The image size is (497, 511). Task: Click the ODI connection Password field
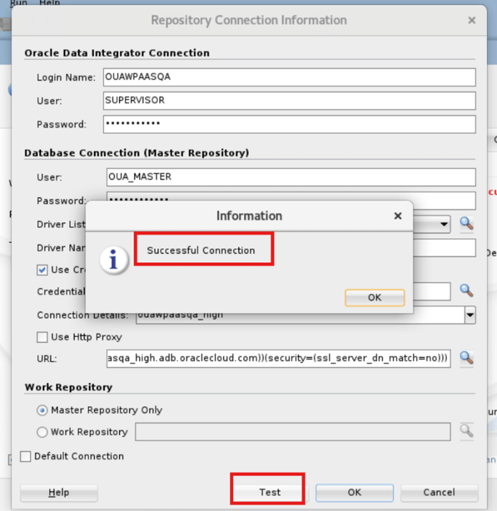pos(289,124)
